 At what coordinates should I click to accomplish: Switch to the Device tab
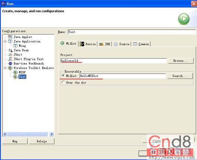[88, 44]
